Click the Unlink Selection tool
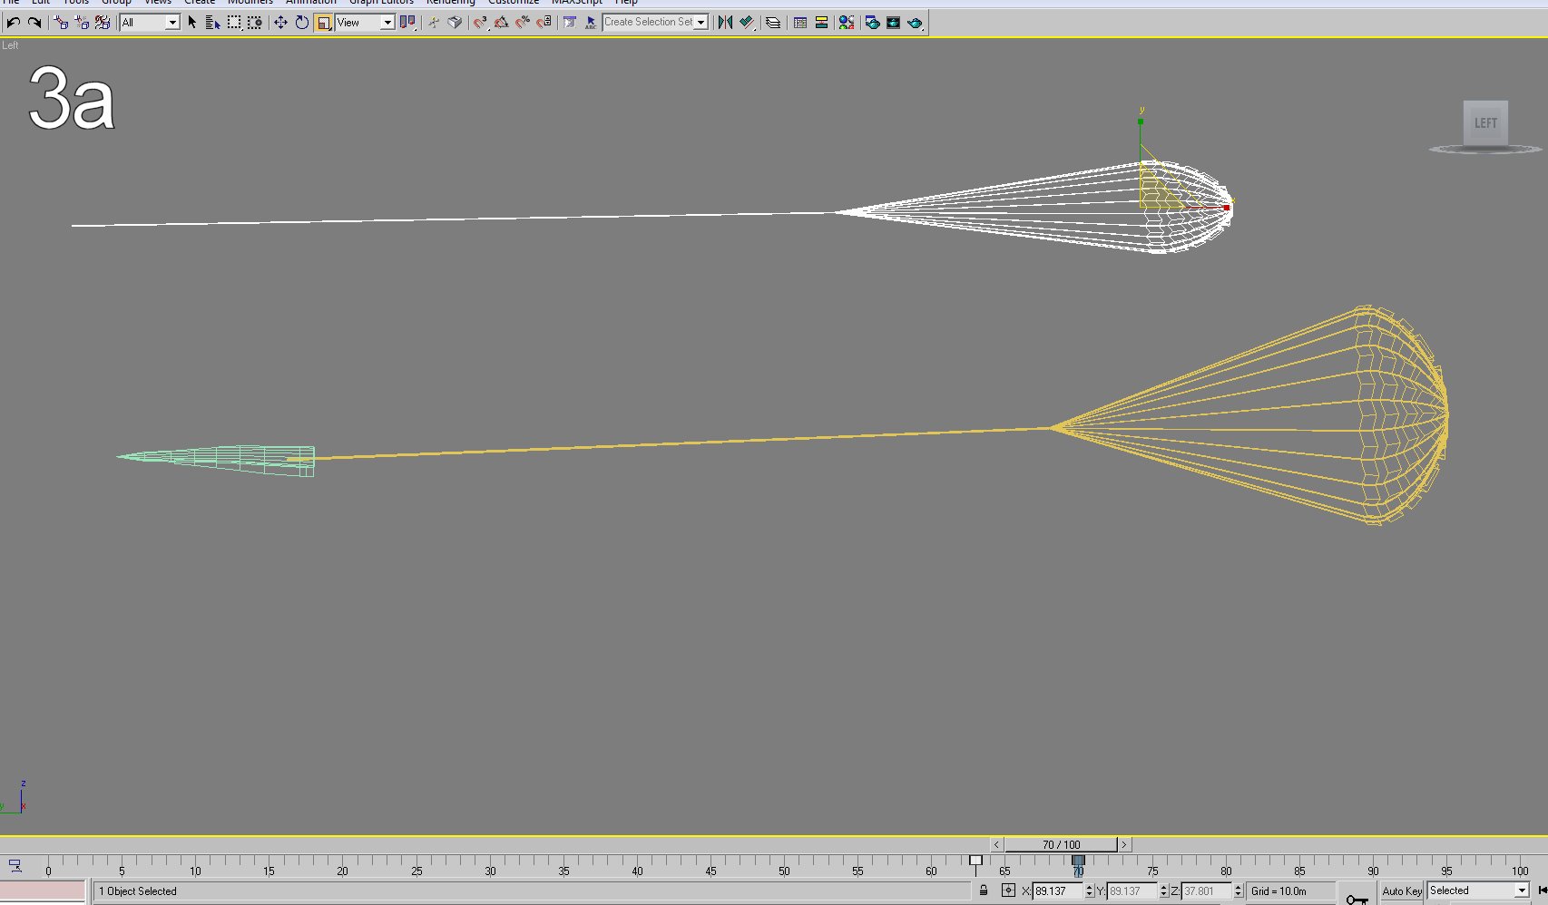 (x=82, y=23)
